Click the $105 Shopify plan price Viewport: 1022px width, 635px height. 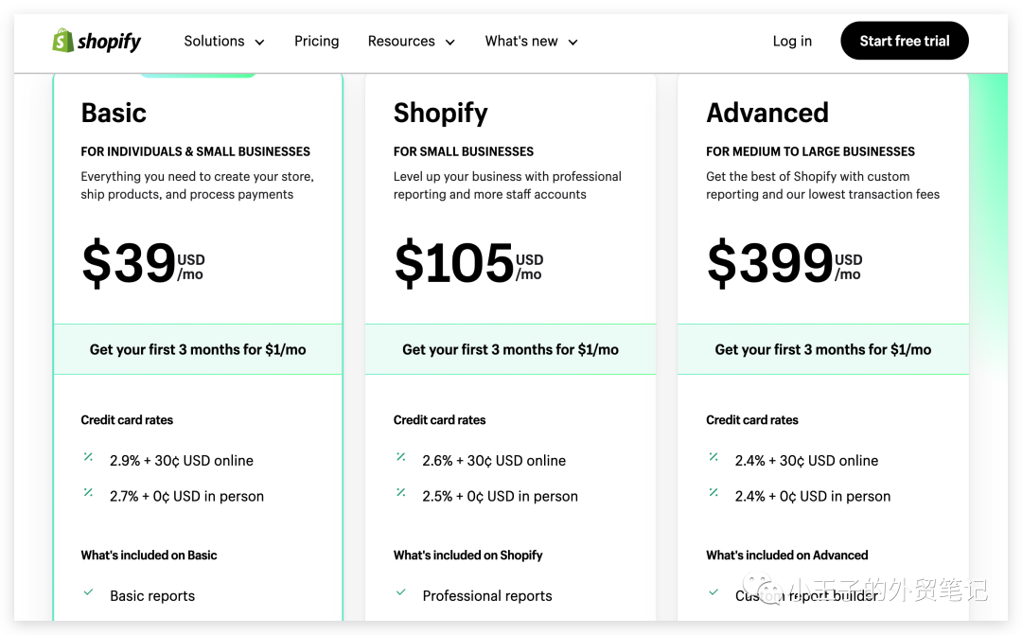click(454, 263)
